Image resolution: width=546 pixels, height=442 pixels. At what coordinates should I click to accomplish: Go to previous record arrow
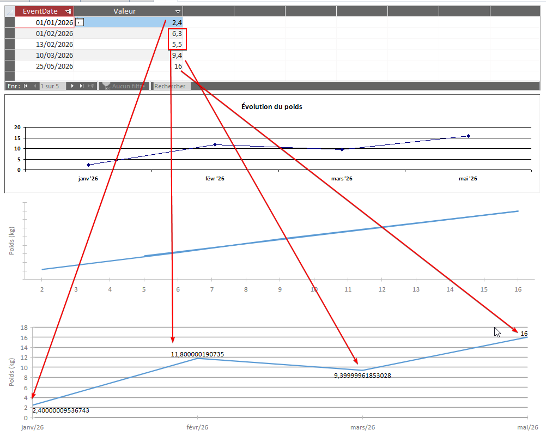(x=35, y=86)
